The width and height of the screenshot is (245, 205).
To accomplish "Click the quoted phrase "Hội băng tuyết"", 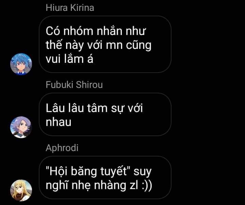I will pyautogui.click(x=88, y=171).
